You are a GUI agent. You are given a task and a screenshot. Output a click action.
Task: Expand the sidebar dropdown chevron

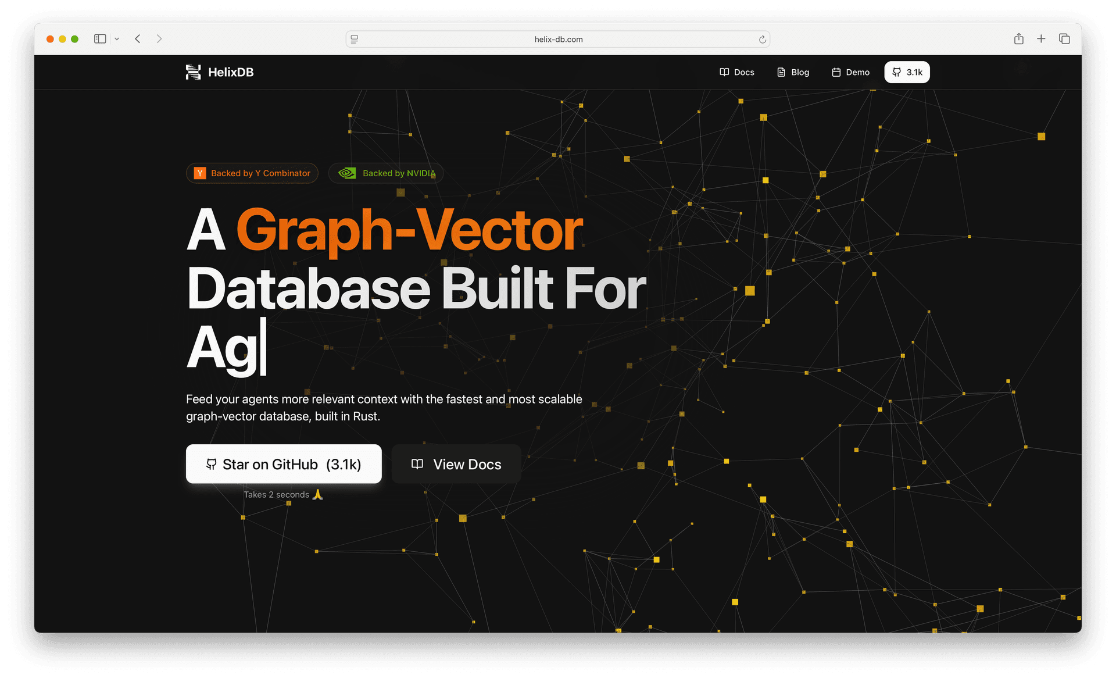(117, 39)
